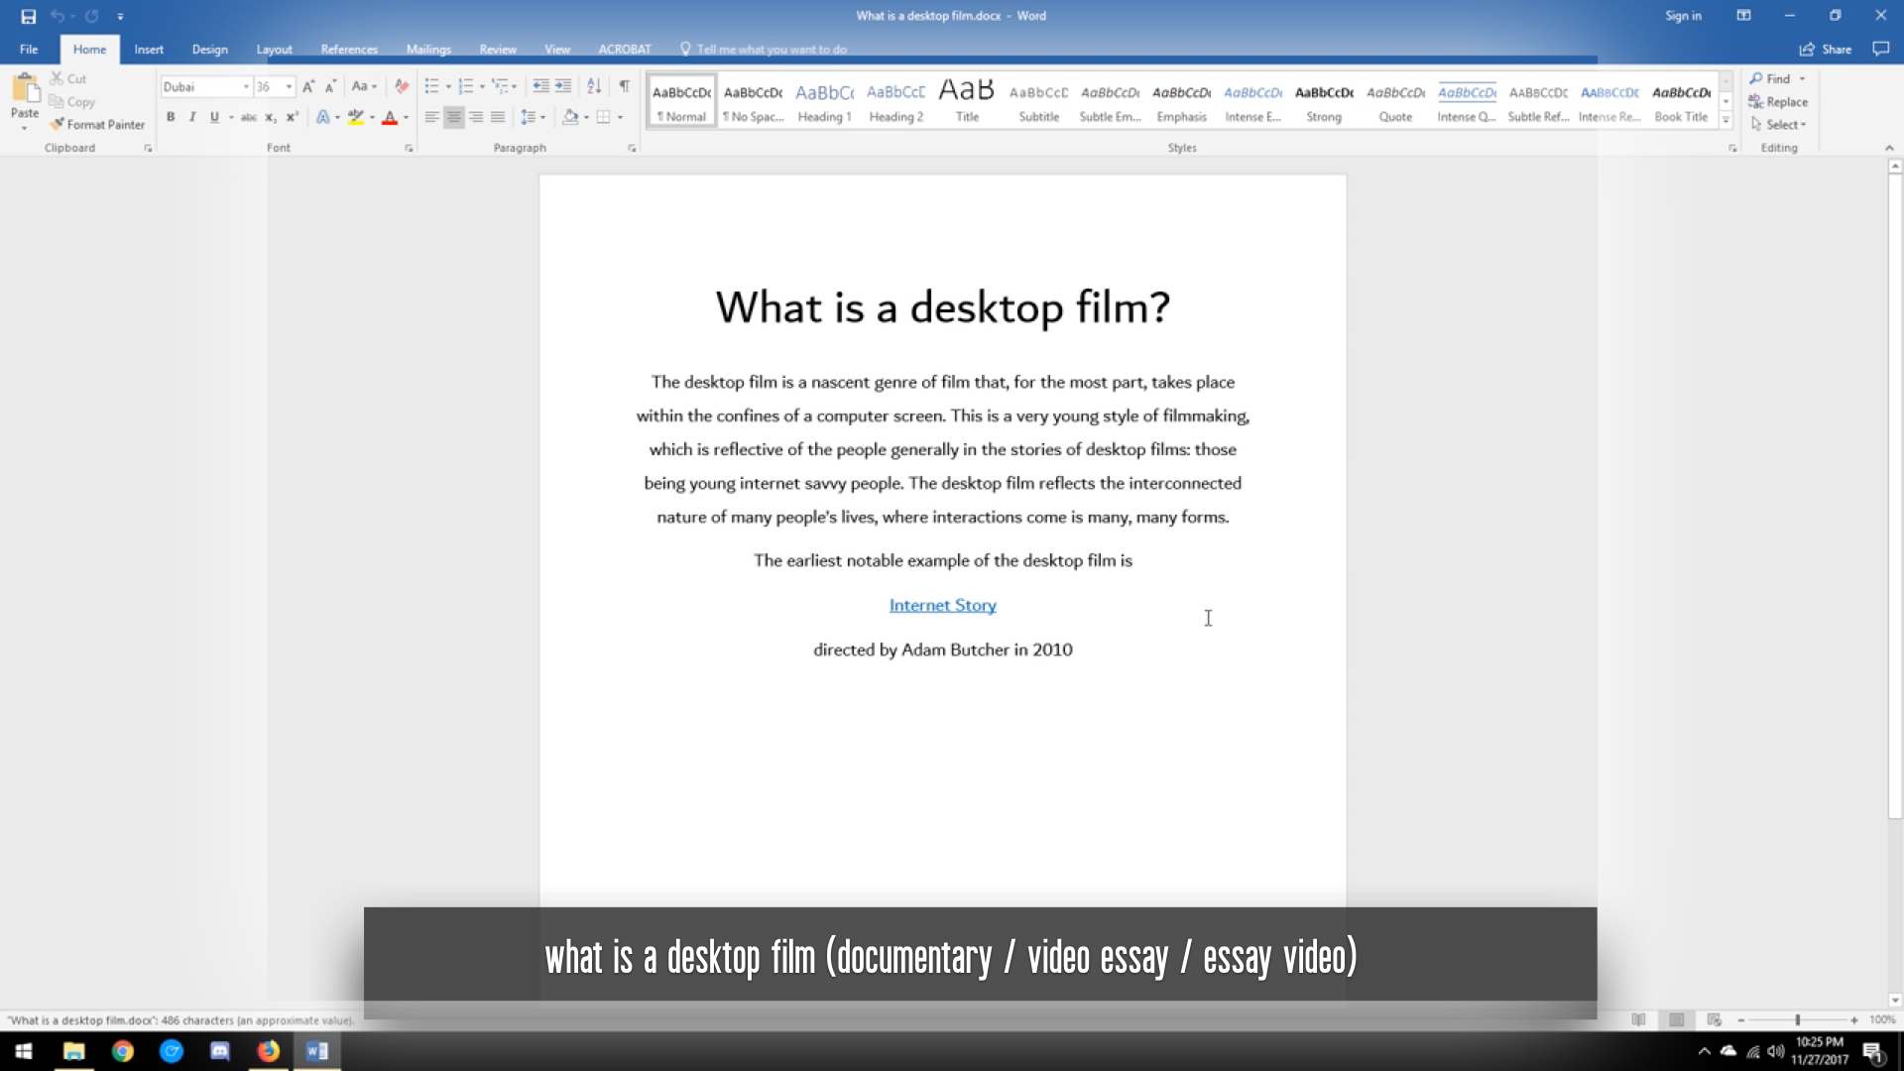Open the font size dropdown
The width and height of the screenshot is (1904, 1071).
coord(289,87)
